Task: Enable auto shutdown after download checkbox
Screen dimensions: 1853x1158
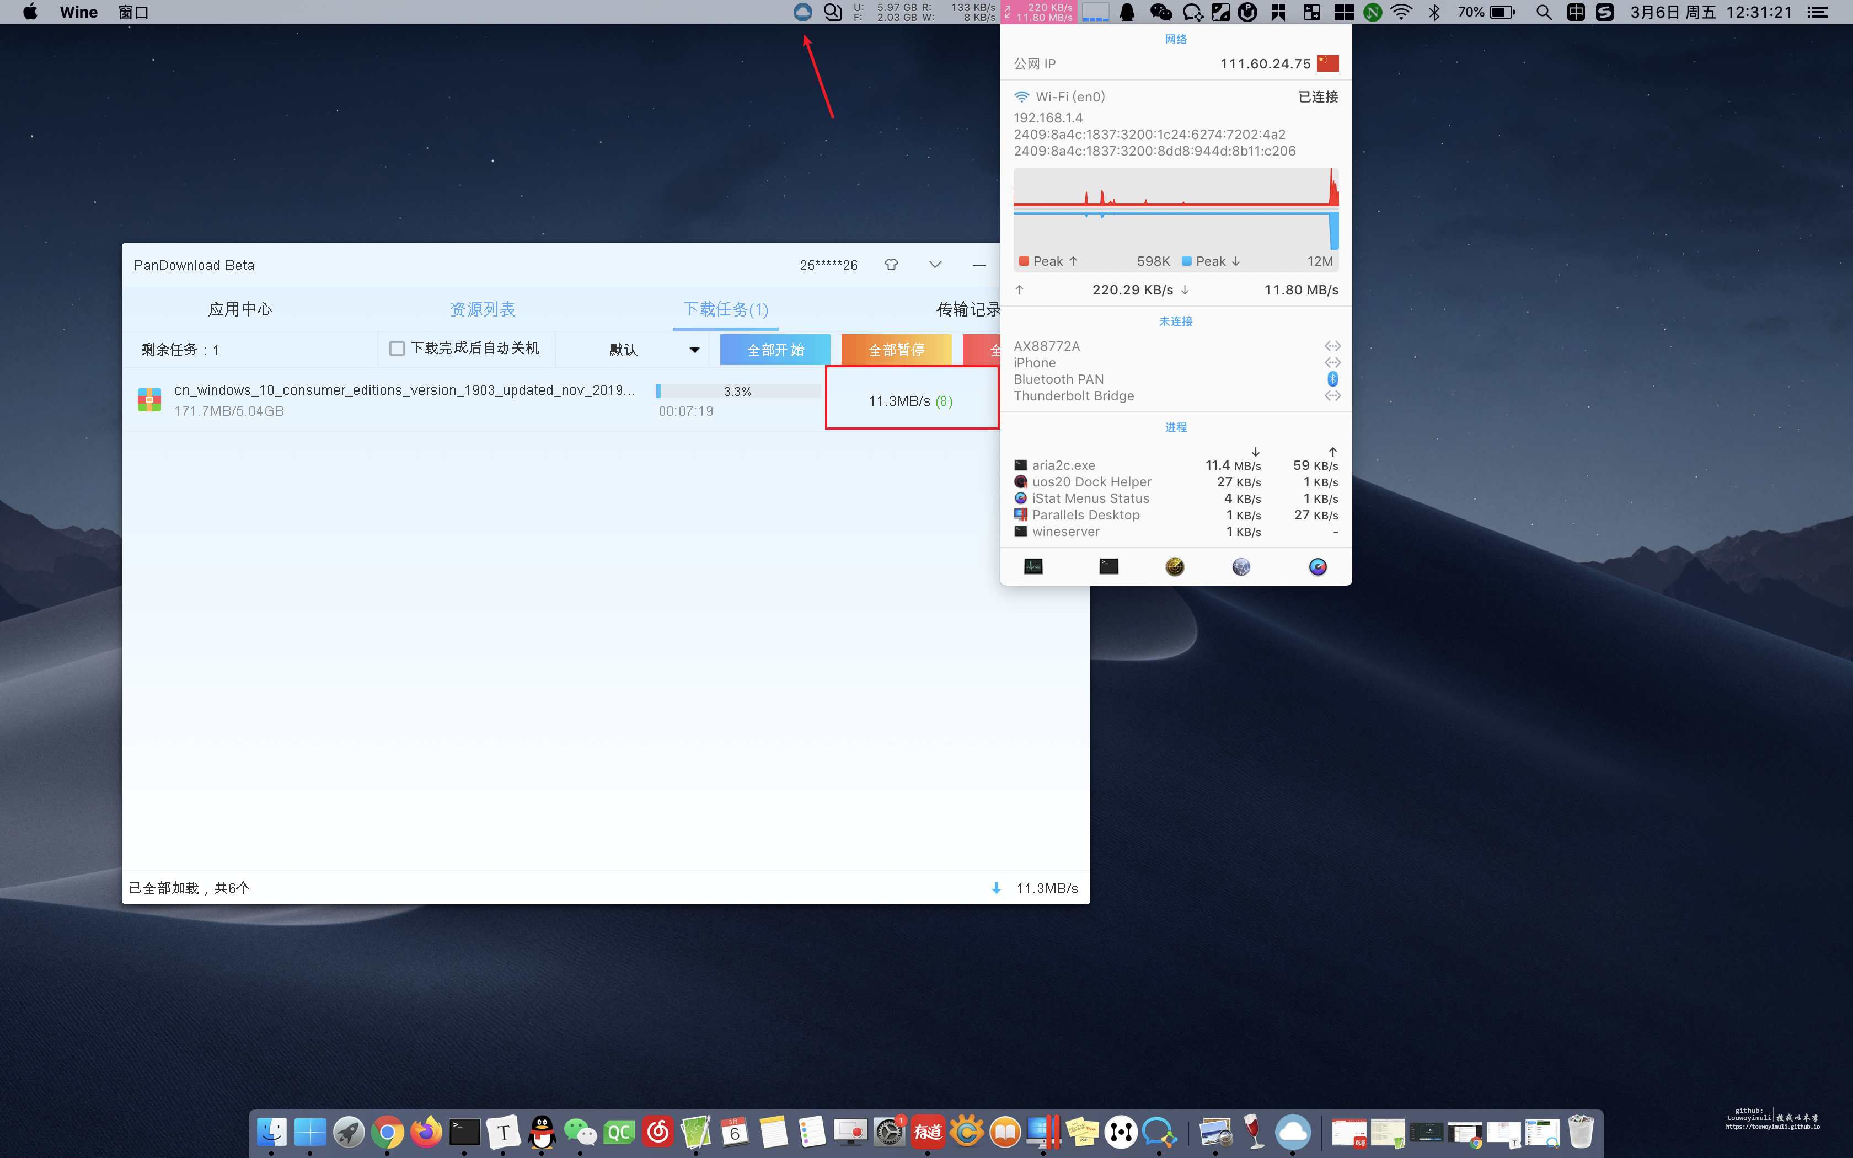Action: coord(397,349)
